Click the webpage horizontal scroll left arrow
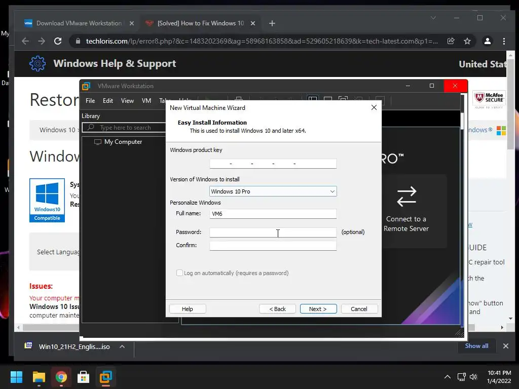Screen dimensions: 519x389 [x=18, y=328]
